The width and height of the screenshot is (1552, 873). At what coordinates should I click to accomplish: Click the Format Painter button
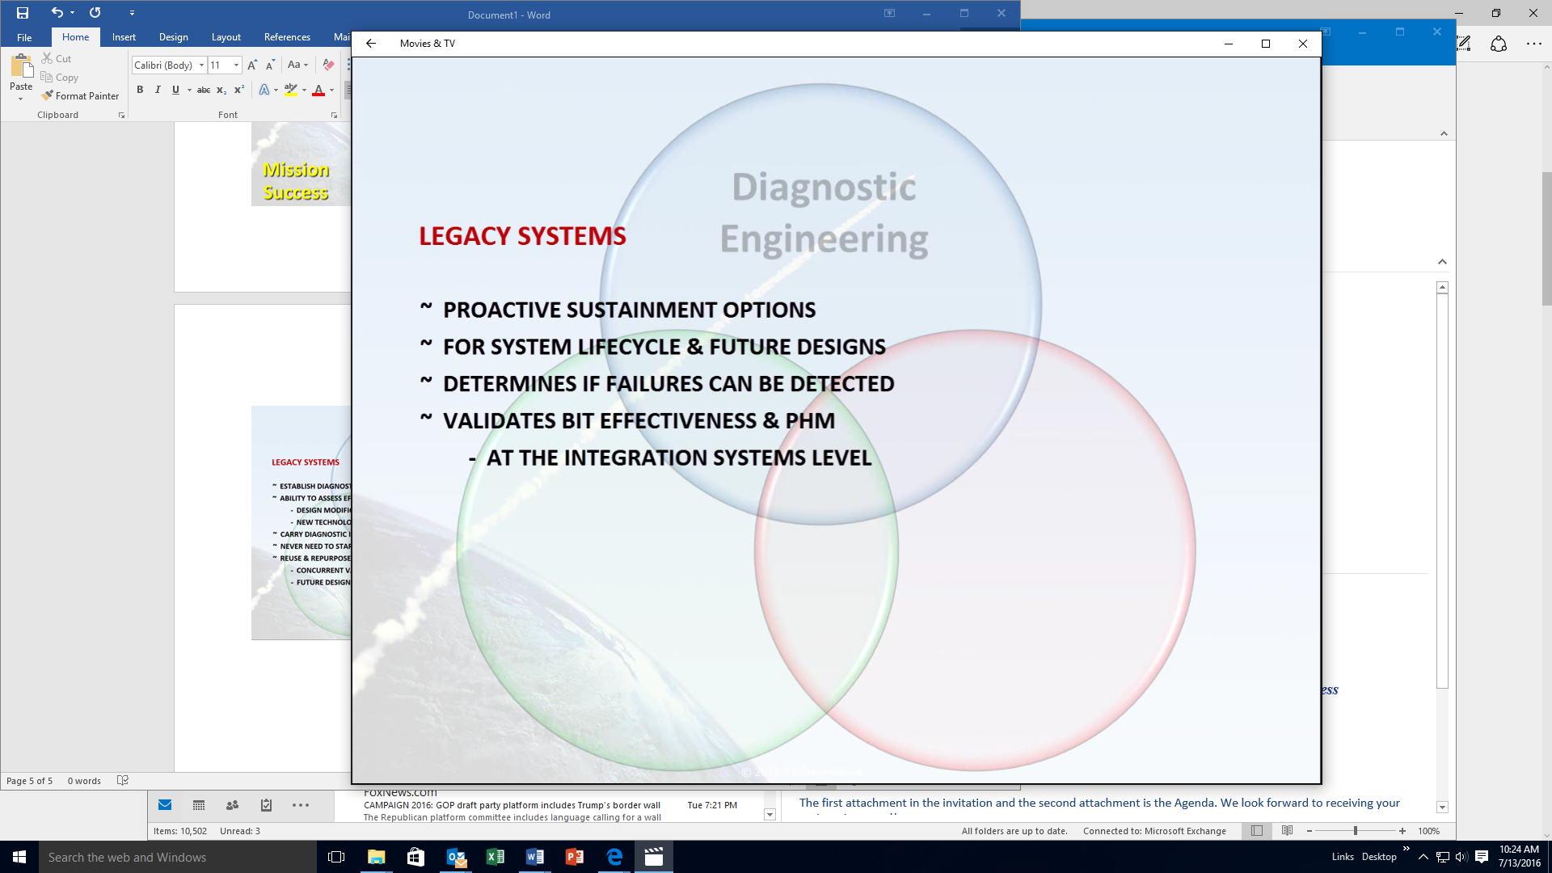[x=80, y=95]
